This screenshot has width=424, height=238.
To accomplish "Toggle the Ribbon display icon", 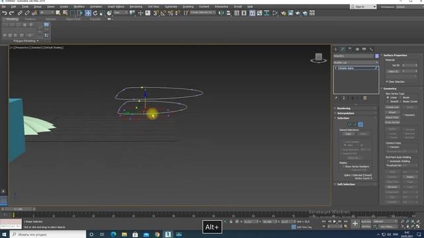I will click(252, 13).
